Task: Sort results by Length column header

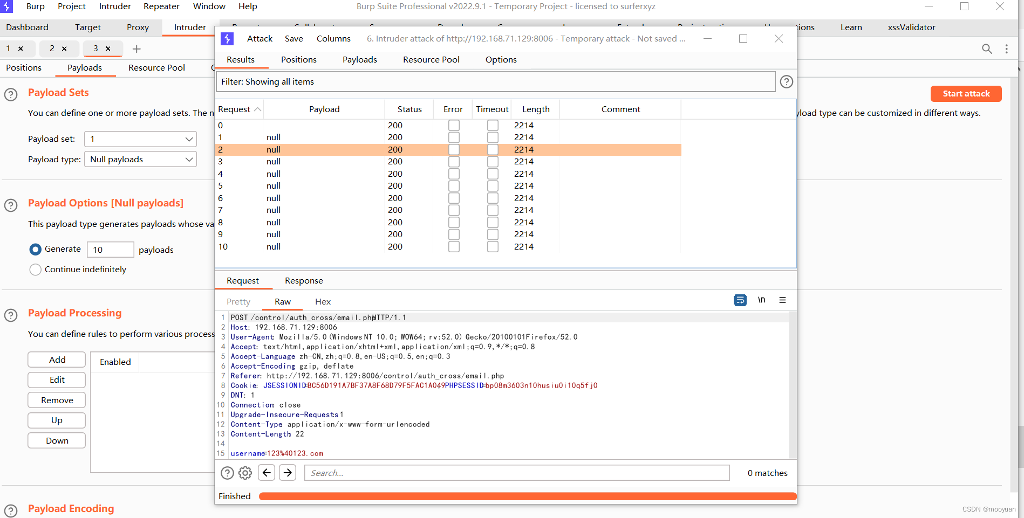Action: point(536,109)
